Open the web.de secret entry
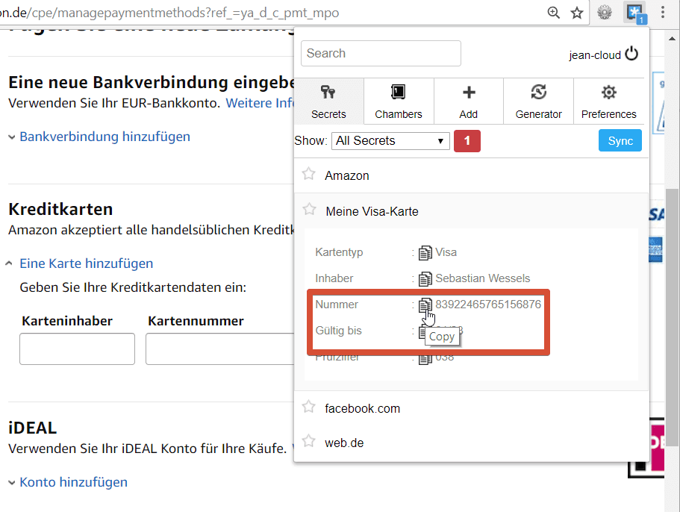Screen dimensions: 680x512 point(472,443)
